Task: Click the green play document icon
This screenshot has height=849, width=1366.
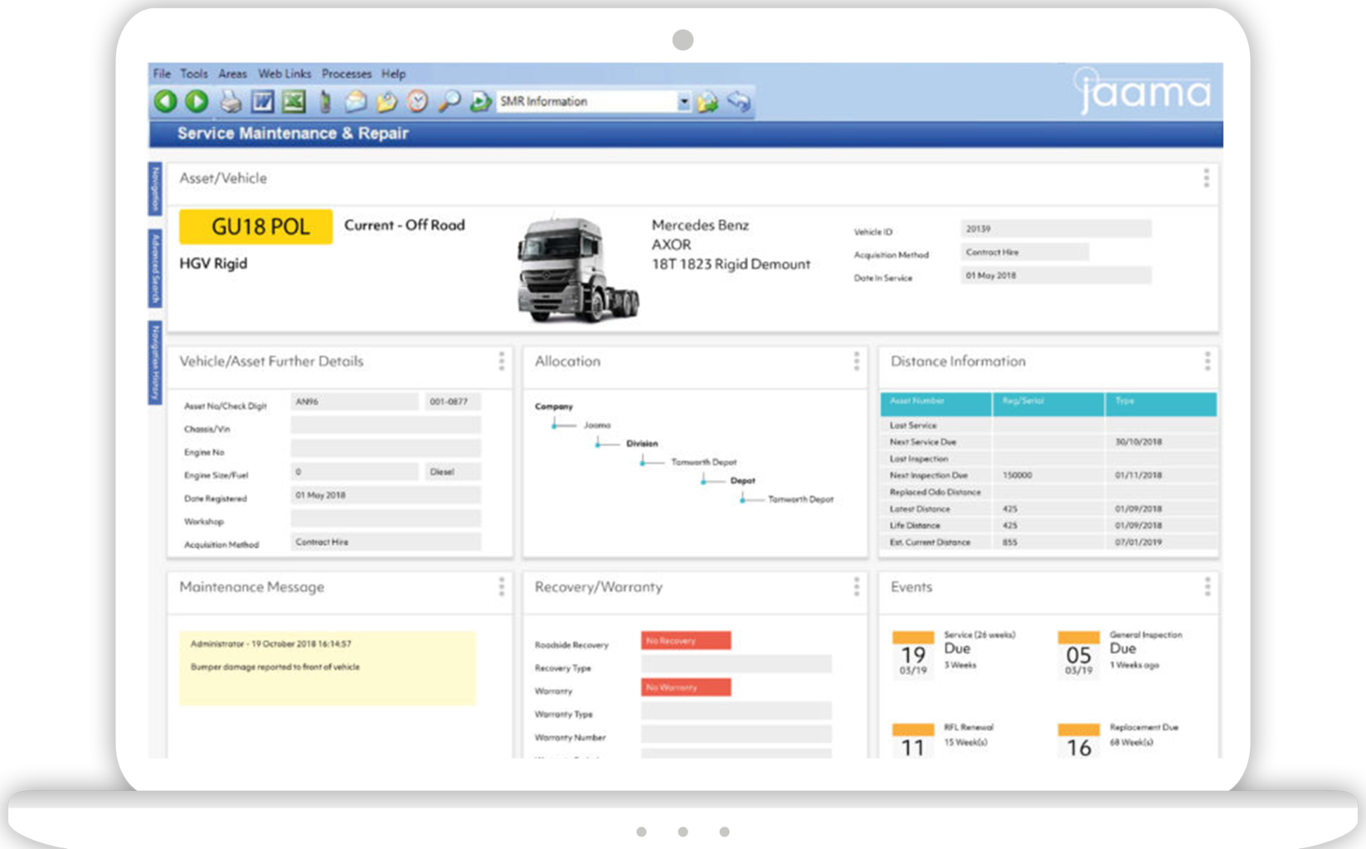Action: coord(479,102)
